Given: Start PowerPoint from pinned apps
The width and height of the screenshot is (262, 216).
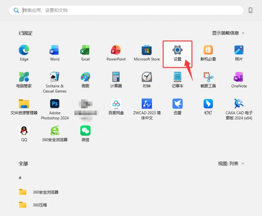Looking at the screenshot, I should pos(116,53).
